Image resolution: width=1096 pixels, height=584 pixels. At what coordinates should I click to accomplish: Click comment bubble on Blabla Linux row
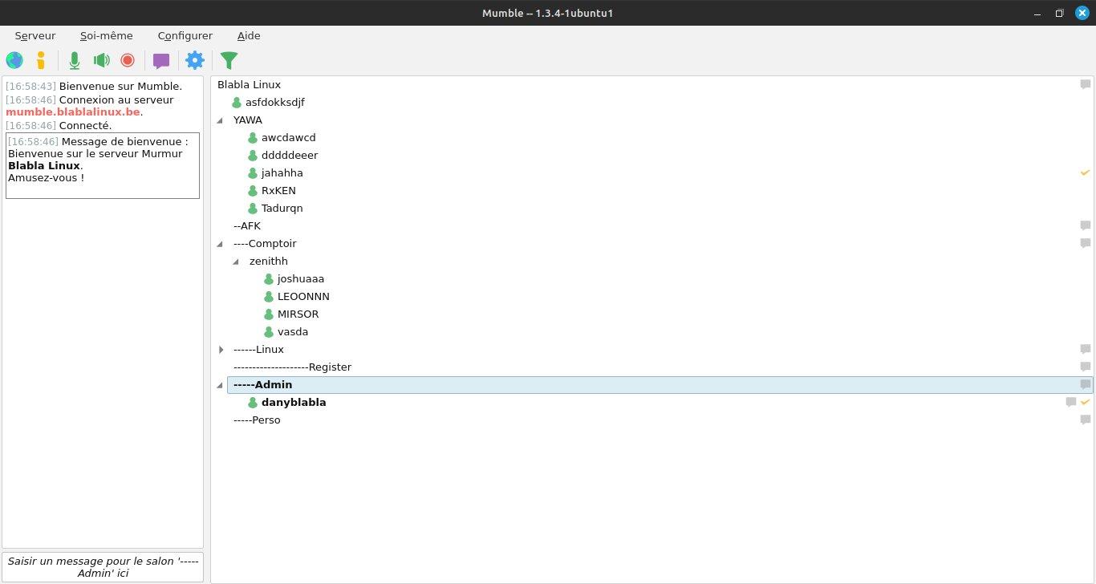tap(1085, 85)
